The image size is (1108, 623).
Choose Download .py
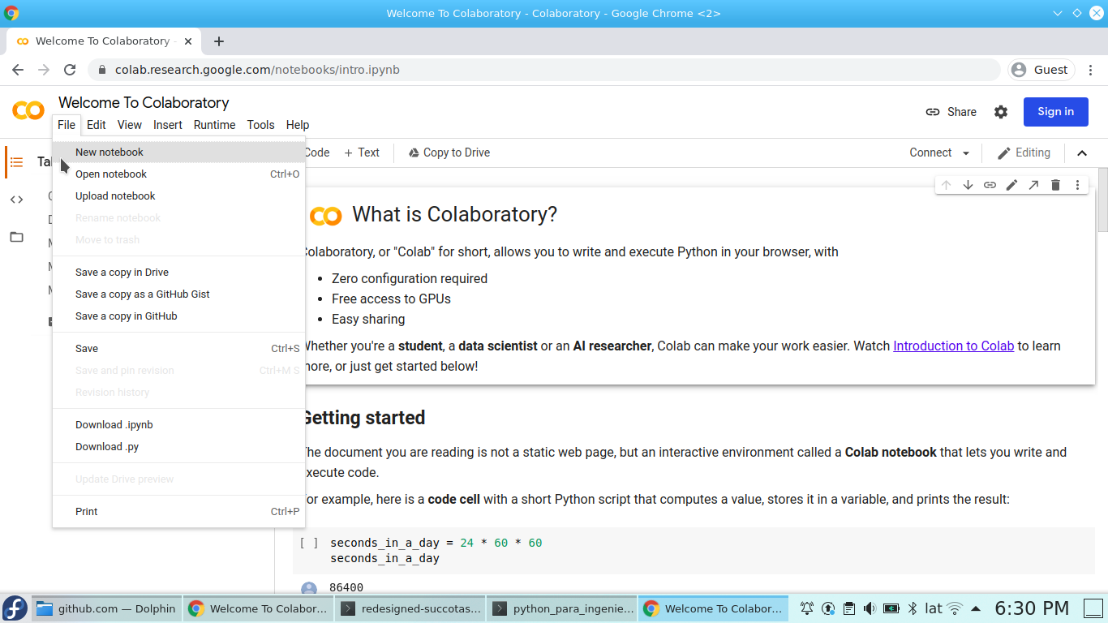[x=178, y=446]
